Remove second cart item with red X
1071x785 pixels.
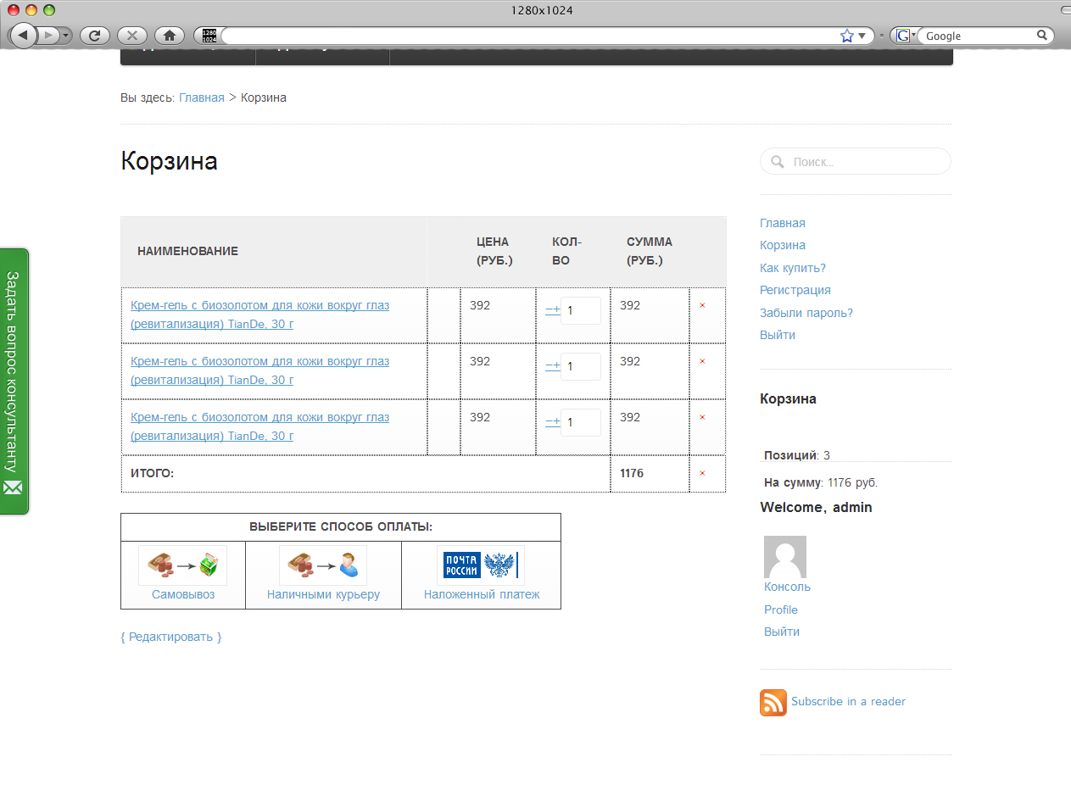click(702, 361)
